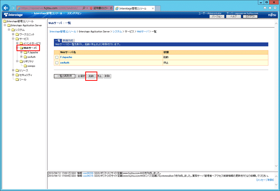Viewport: 280px width, 191px height.
Task: Collapse the Interstage Application Server node
Action: coord(5,25)
